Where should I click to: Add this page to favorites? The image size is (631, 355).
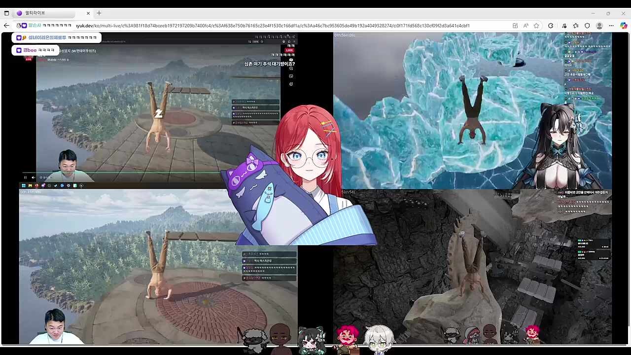[536, 26]
